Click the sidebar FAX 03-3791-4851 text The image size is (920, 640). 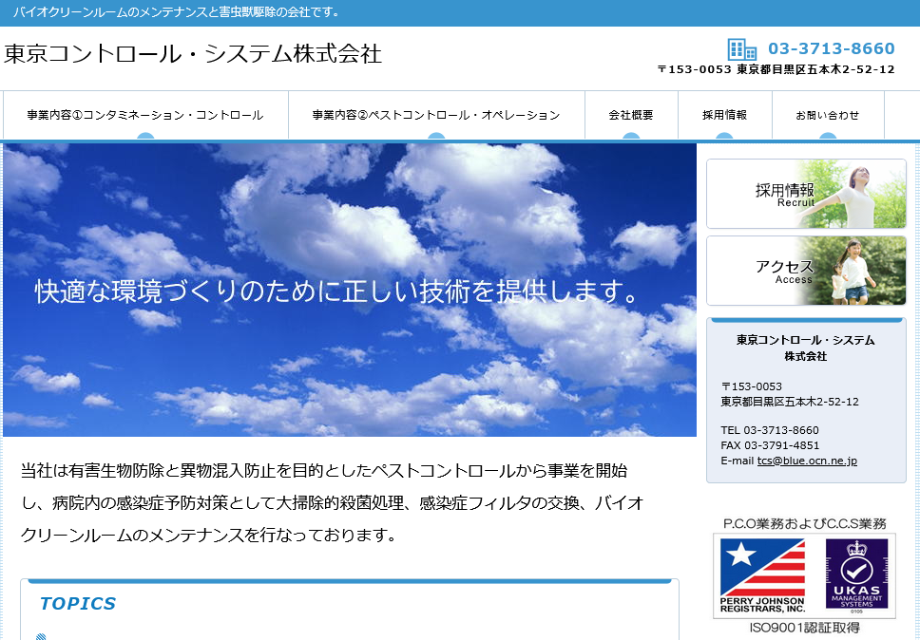point(770,445)
